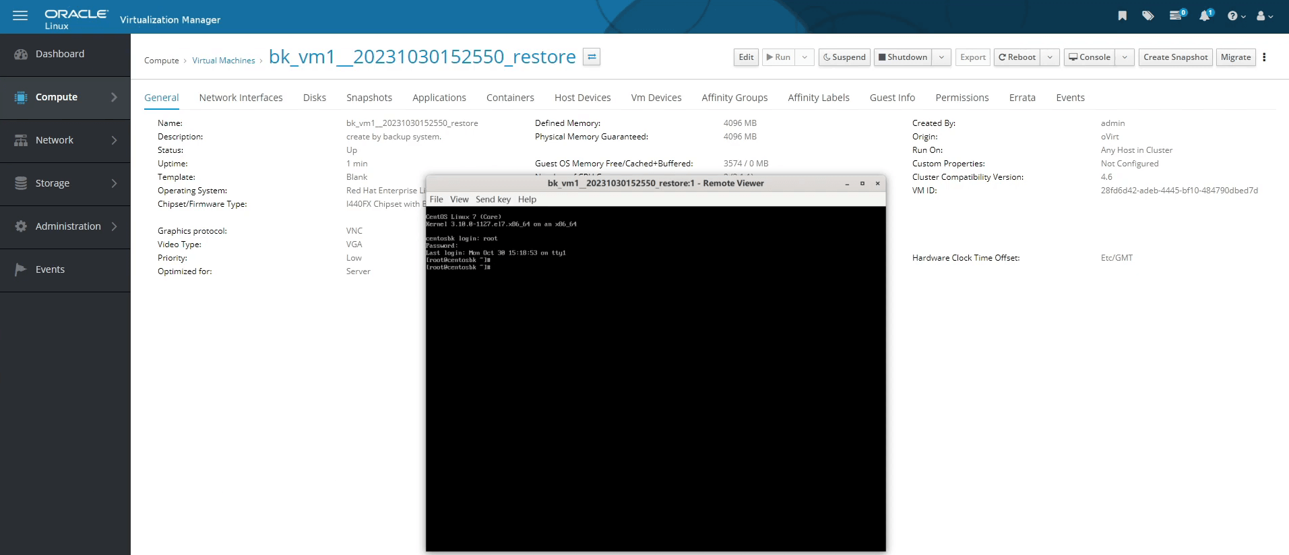Open the Shutdown dropdown arrow
The width and height of the screenshot is (1289, 555).
(x=941, y=57)
